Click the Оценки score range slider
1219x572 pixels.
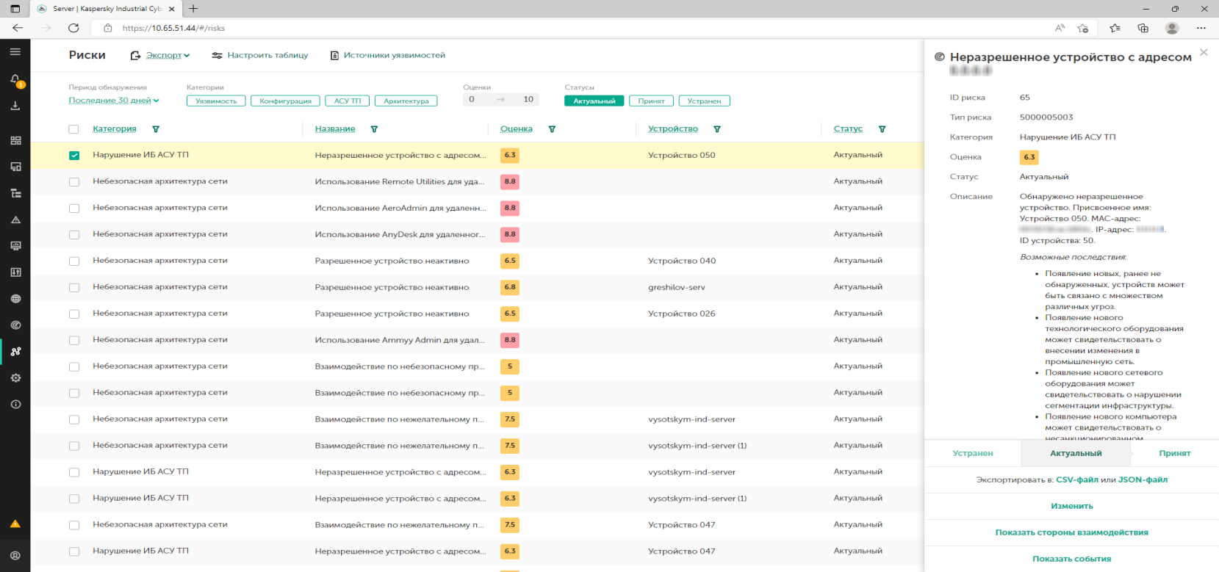click(x=500, y=100)
